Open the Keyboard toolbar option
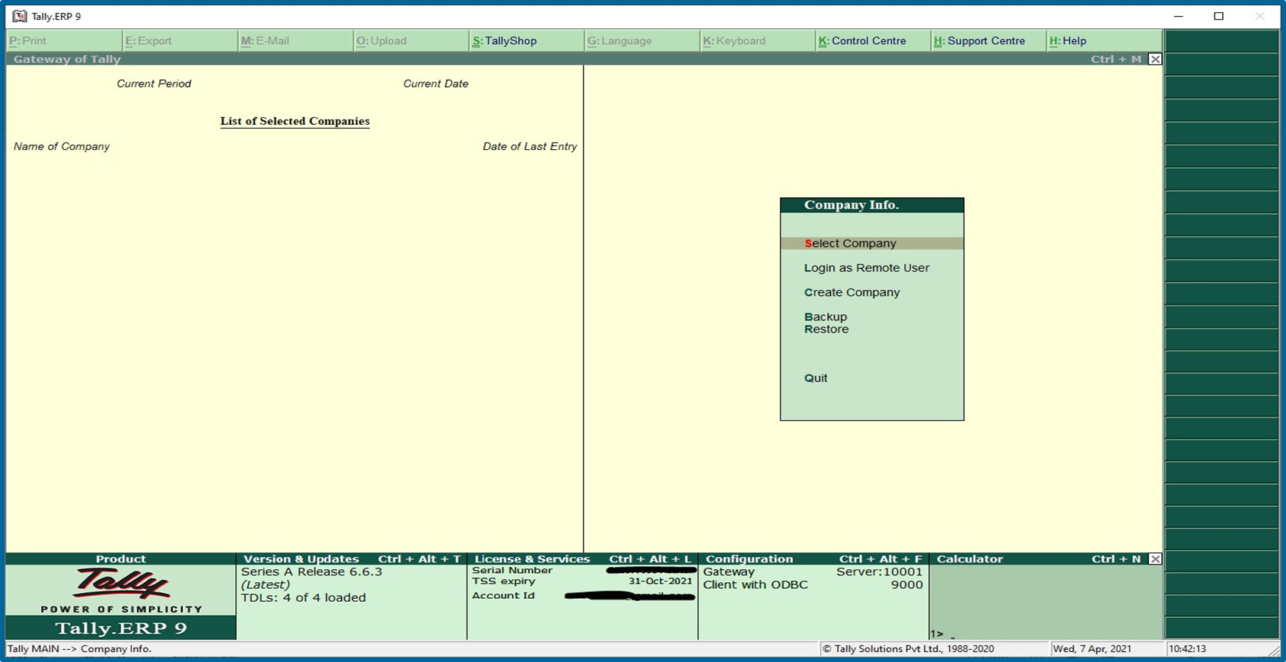Viewport: 1286px width, 662px height. tap(757, 41)
